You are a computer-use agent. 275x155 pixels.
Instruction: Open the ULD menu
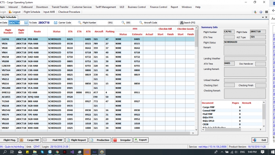click(x=122, y=7)
